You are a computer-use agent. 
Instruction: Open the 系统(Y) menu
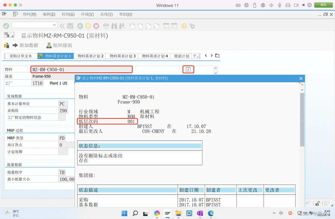pyautogui.click(x=106, y=14)
